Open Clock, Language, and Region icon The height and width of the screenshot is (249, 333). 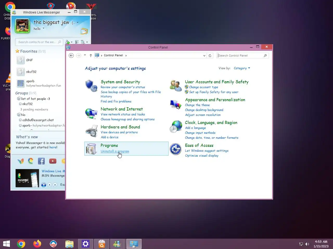176,127
